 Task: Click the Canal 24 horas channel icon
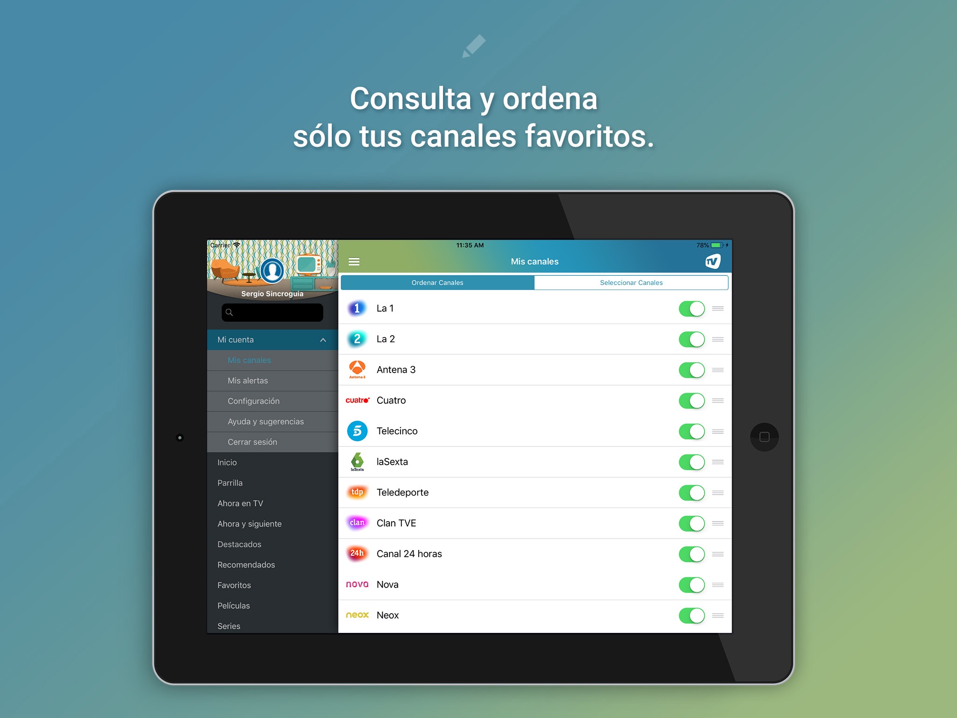pos(358,553)
